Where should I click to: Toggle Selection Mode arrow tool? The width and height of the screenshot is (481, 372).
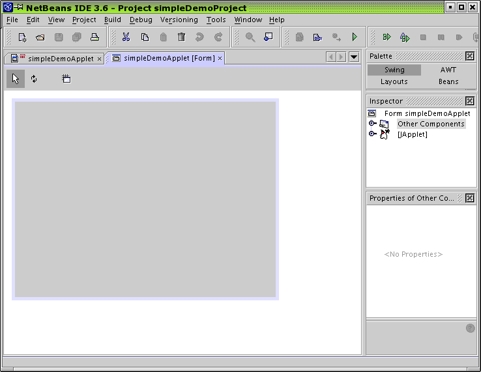click(16, 79)
